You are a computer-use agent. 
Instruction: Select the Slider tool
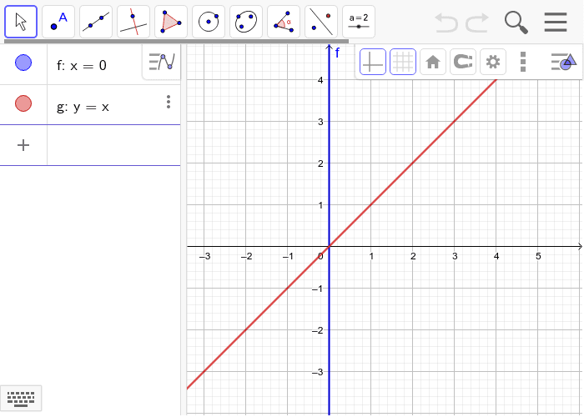pyautogui.click(x=359, y=22)
